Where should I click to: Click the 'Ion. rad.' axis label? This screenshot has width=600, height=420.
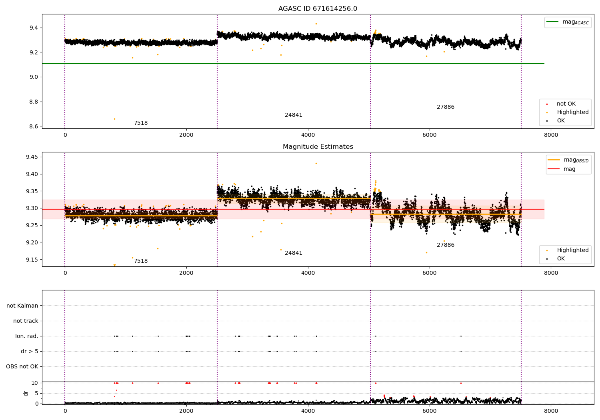(x=27, y=336)
